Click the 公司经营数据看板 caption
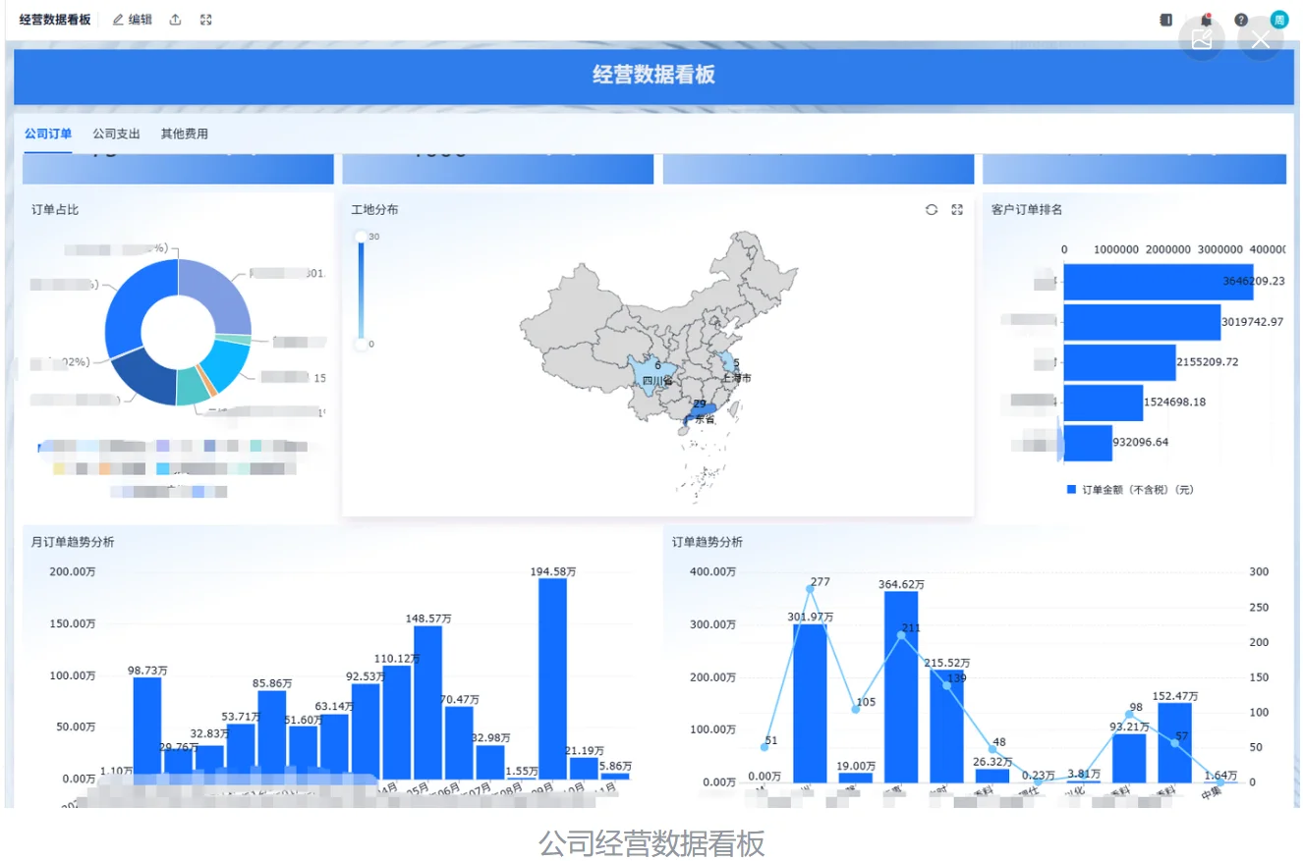Viewport: 1303px width, 861px height. [651, 843]
